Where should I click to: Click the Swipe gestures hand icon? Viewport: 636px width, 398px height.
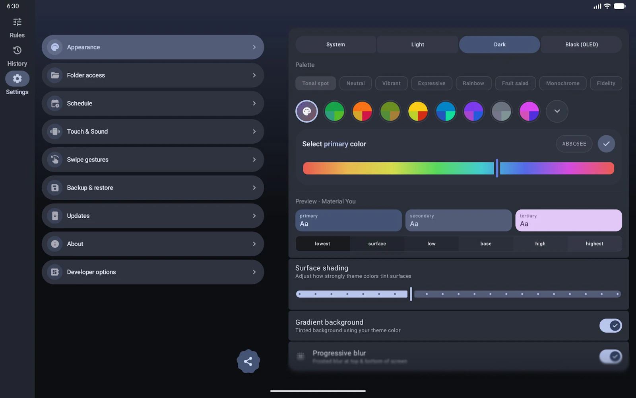click(55, 160)
